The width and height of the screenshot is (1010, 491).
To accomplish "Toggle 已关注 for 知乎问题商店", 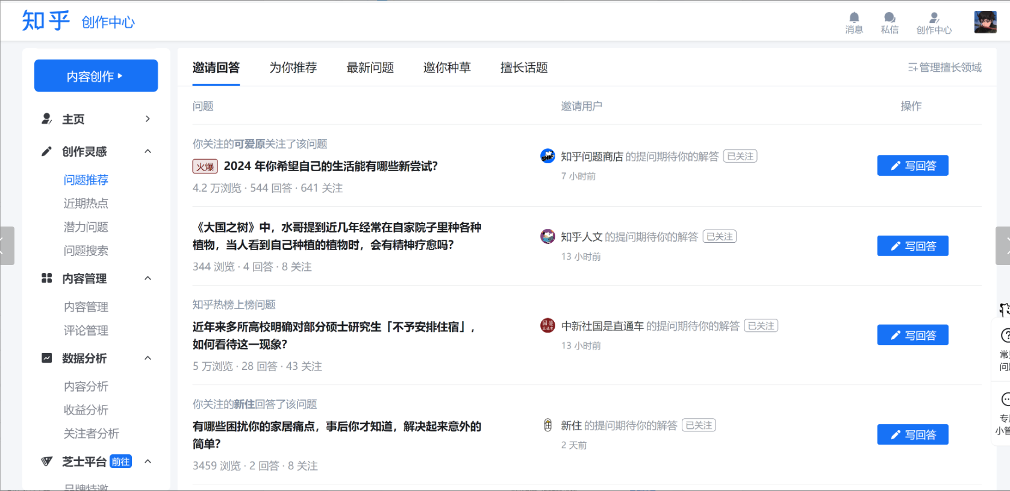I will pyautogui.click(x=740, y=156).
